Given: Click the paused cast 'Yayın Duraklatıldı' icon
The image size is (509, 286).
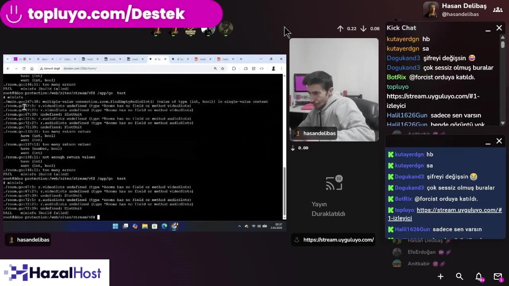Looking at the screenshot, I should (x=334, y=183).
